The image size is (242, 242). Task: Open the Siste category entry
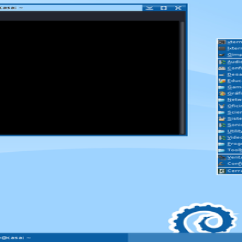point(230,119)
